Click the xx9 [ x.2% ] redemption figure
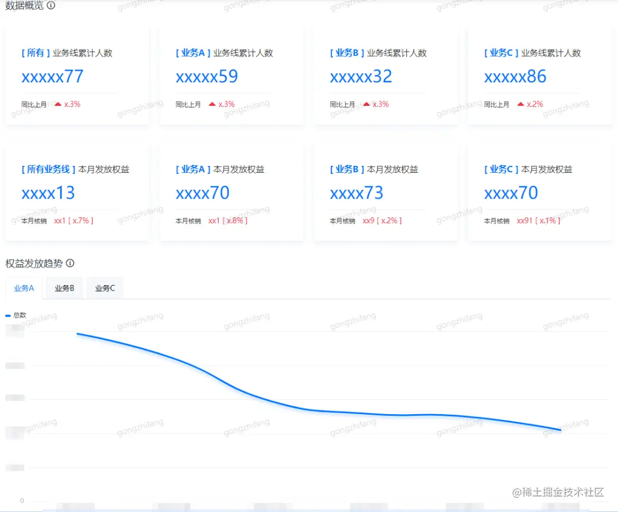Viewport: 618px width, 512px height. click(382, 221)
